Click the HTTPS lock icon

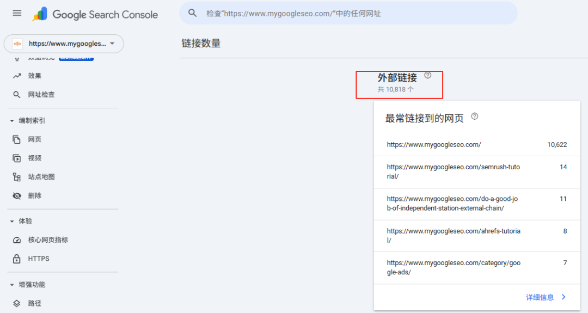16,259
